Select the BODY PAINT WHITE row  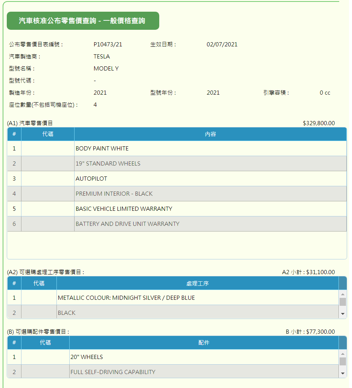177,149
